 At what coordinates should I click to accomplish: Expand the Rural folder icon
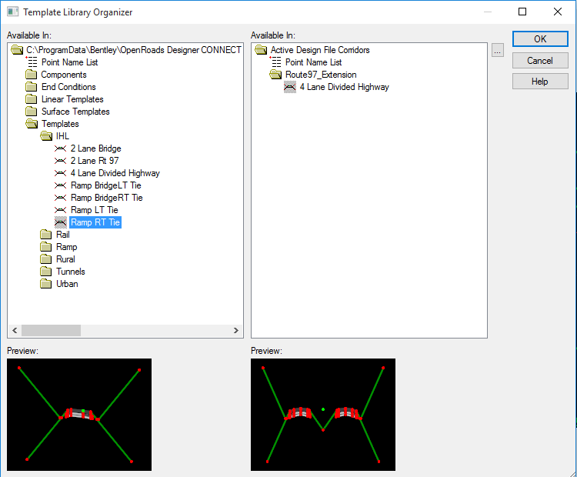tap(46, 259)
